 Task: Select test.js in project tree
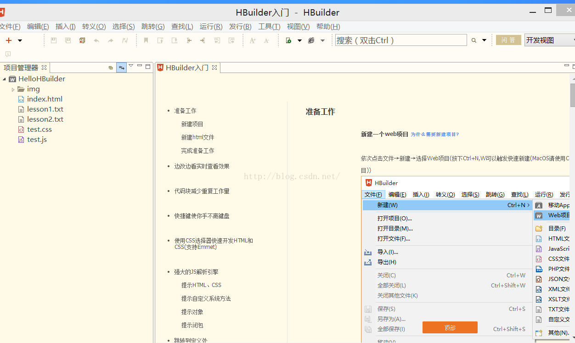37,140
